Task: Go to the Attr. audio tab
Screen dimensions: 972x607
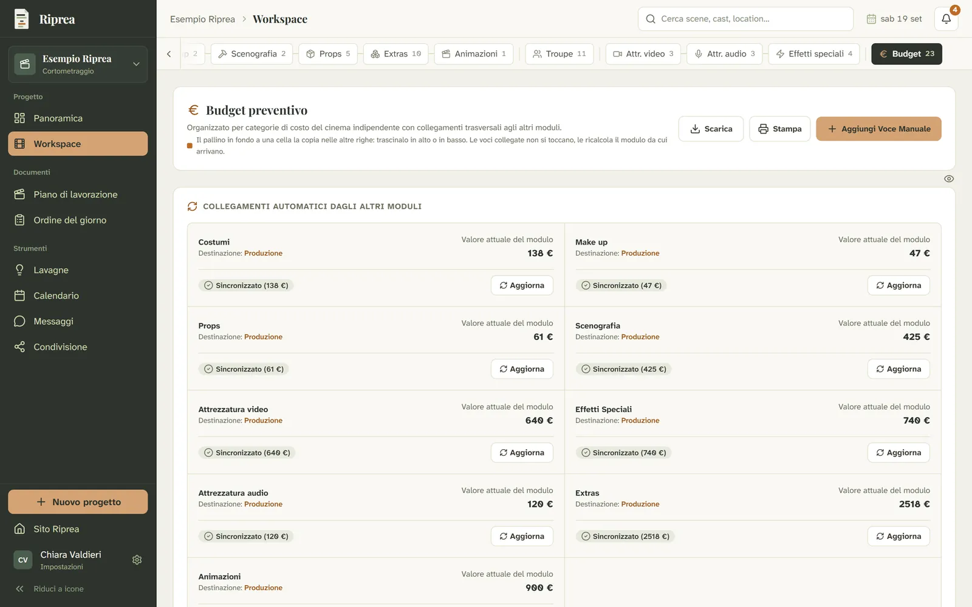Action: click(724, 54)
